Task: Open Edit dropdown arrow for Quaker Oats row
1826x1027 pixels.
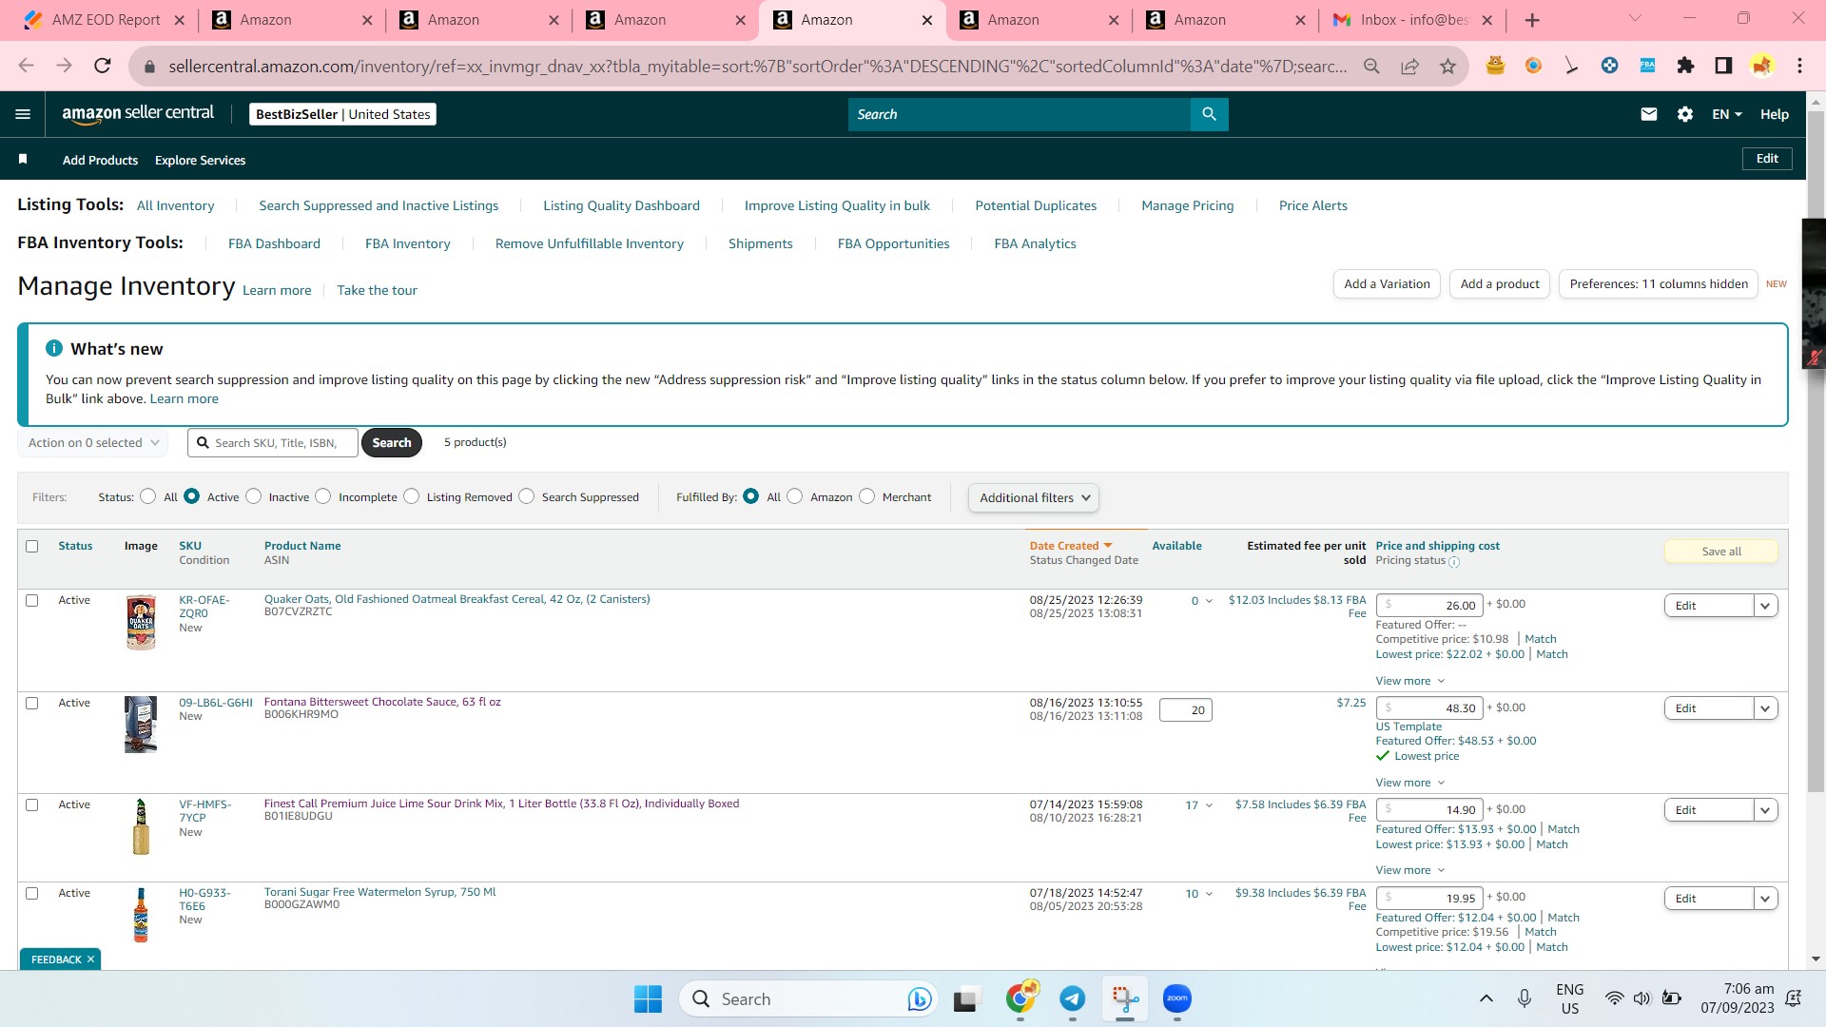Action: (x=1765, y=606)
